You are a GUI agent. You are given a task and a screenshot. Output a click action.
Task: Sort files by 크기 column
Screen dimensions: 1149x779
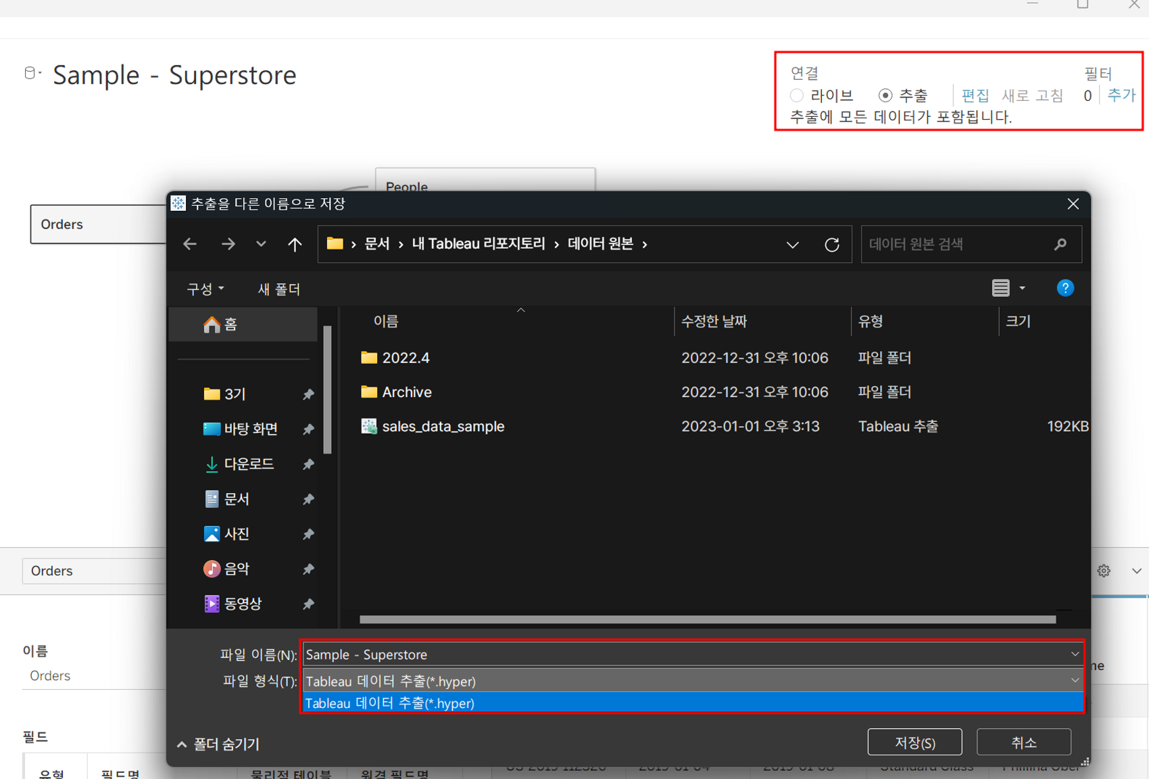[1018, 321]
